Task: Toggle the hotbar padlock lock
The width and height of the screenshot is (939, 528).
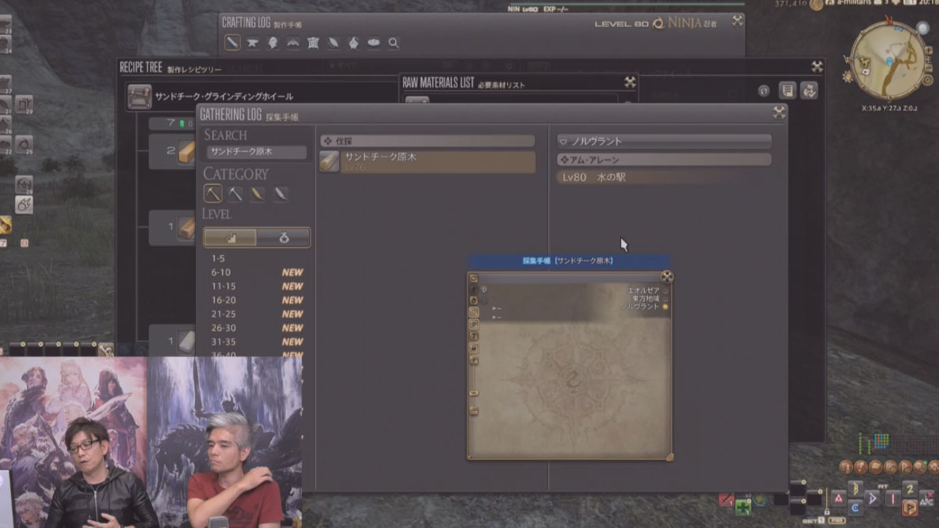Action: coord(826,511)
